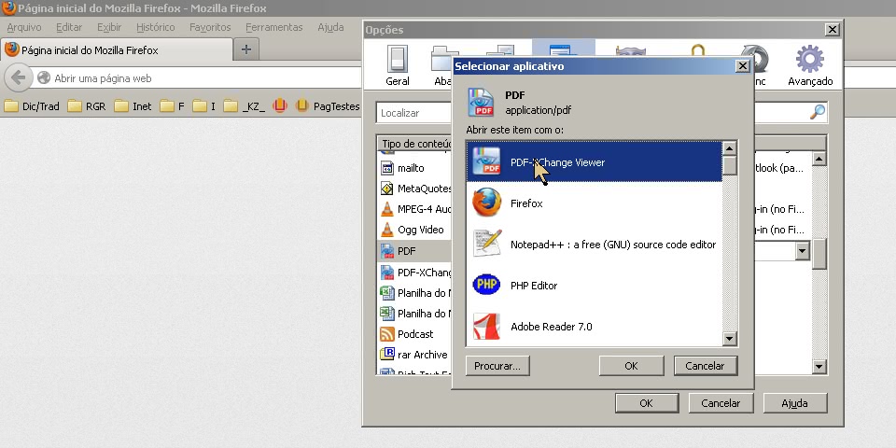Click the application list scroll down arrow
896x448 pixels.
[730, 339]
